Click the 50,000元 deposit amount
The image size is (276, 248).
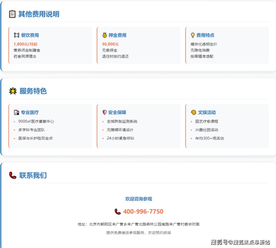tap(110, 44)
